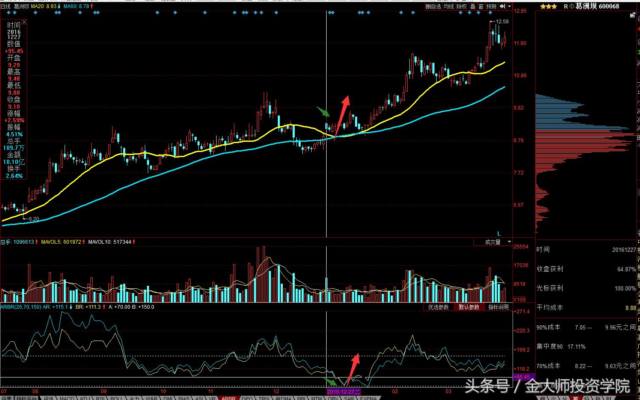Open 指标说明 indicator description
The width and height of the screenshot is (640, 400).
pos(498,307)
